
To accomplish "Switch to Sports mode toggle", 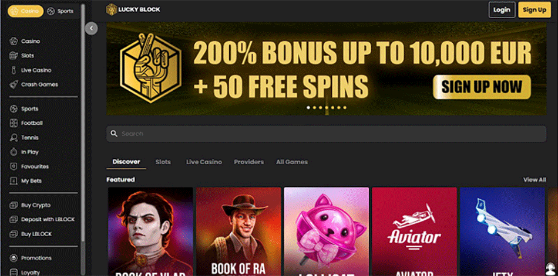I will (60, 11).
